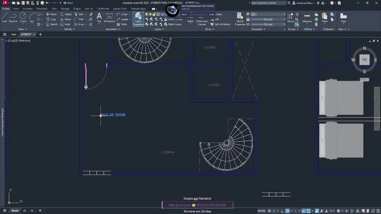The height and width of the screenshot is (214, 381).
Task: Click the TOP face of ViewCube
Action: click(364, 60)
